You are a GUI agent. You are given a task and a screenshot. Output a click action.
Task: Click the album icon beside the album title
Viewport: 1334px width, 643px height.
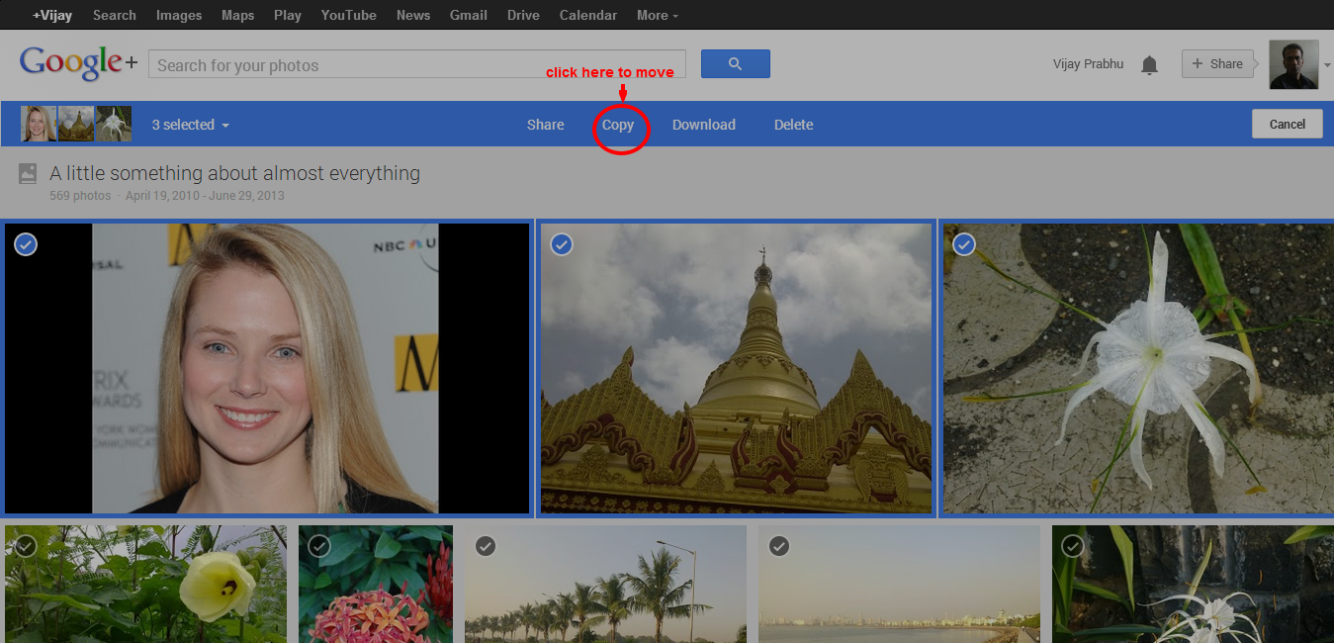click(x=27, y=172)
